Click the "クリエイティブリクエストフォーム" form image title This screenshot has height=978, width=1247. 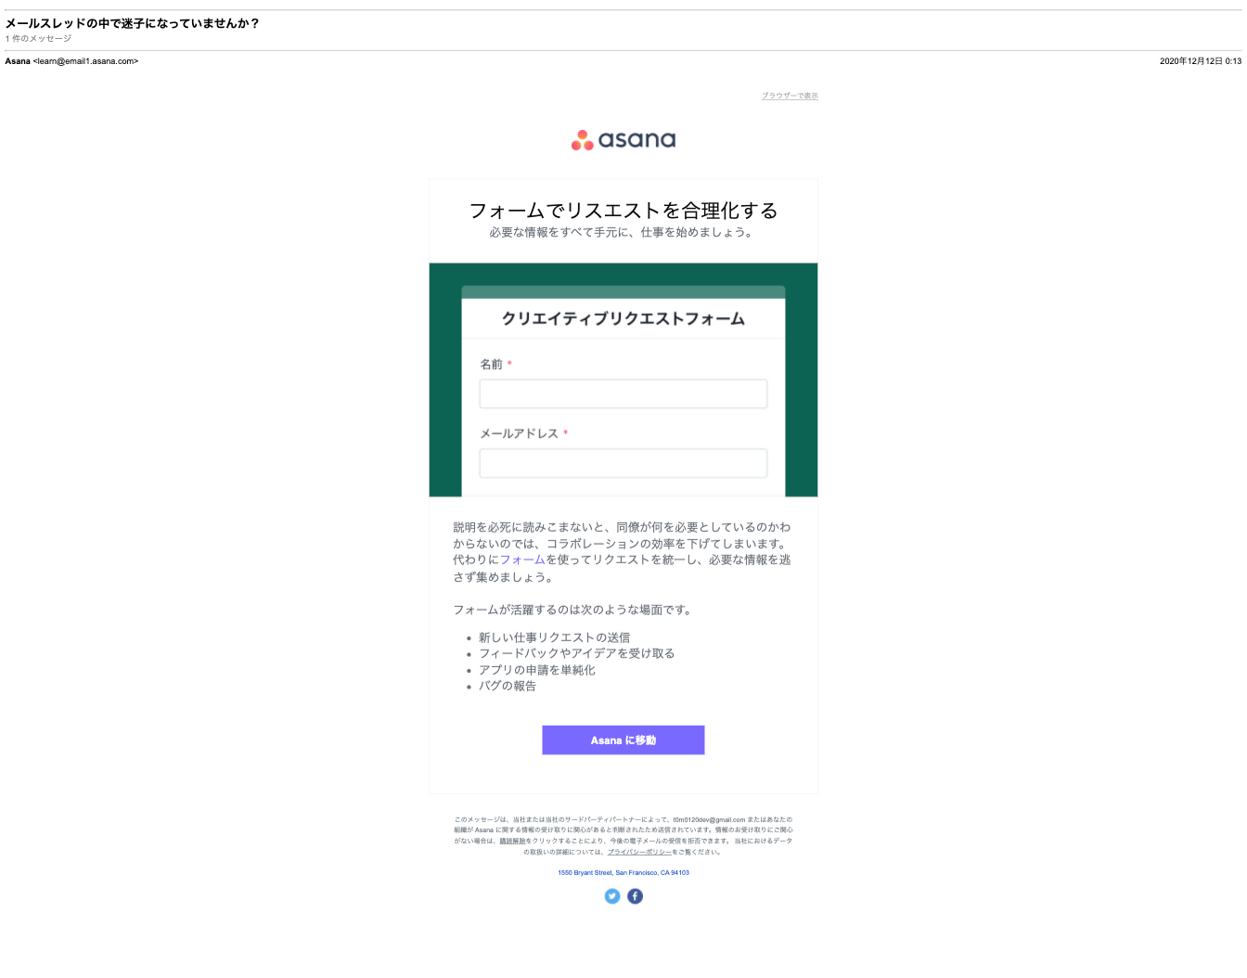pos(623,319)
